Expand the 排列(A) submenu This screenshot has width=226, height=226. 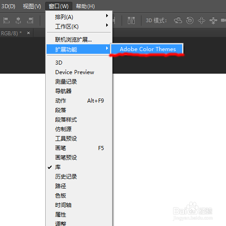79,17
